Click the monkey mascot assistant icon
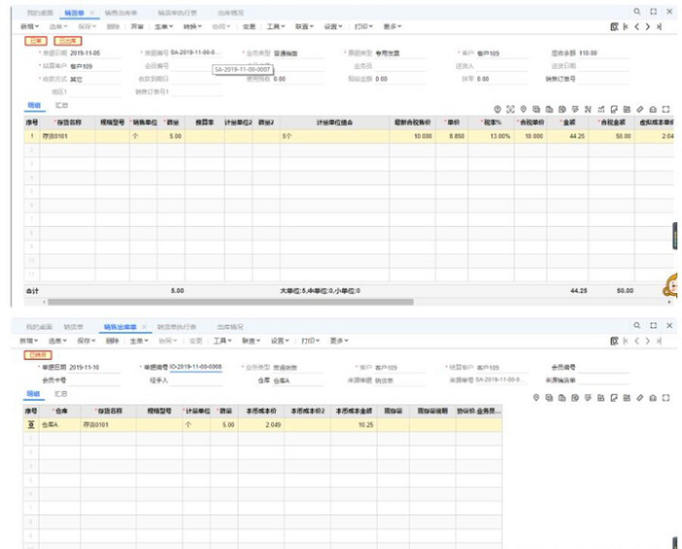 point(671,286)
